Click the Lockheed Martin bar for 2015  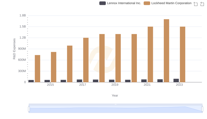(54, 67)
